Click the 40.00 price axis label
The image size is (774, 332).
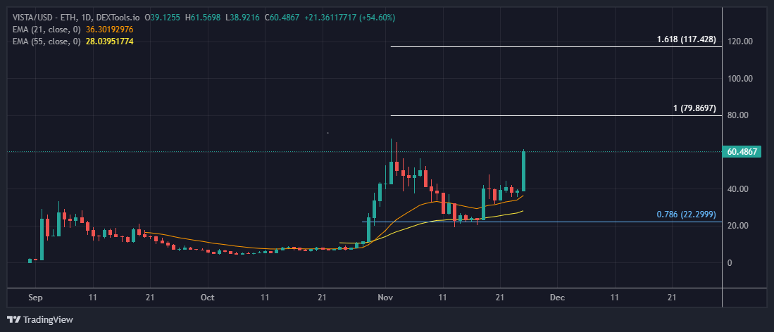pyautogui.click(x=737, y=189)
